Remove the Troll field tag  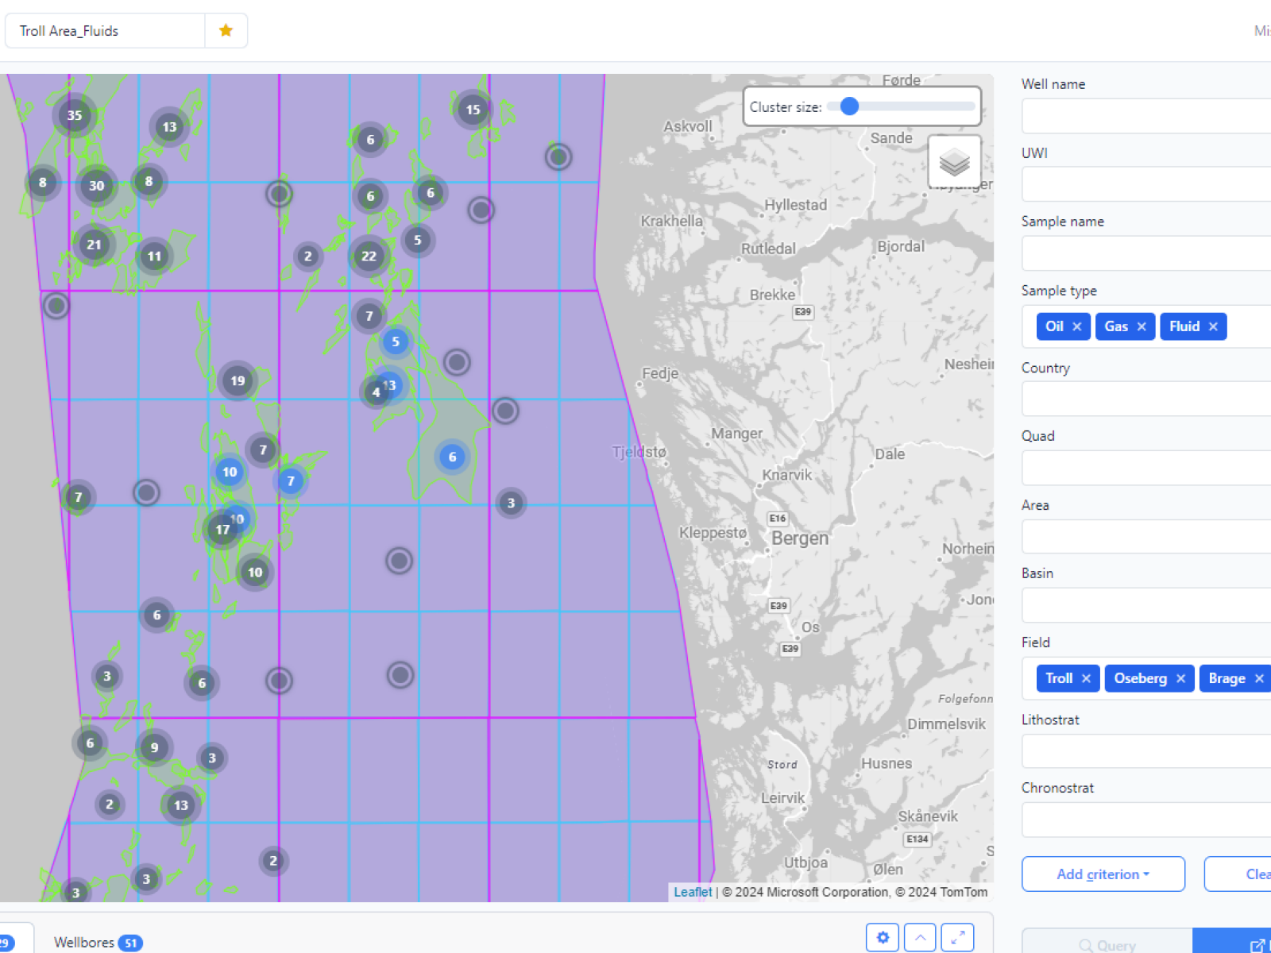(1086, 678)
